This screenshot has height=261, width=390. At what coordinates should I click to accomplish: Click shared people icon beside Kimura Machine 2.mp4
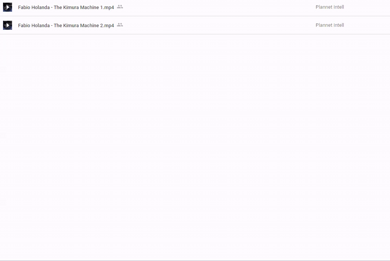tap(120, 25)
